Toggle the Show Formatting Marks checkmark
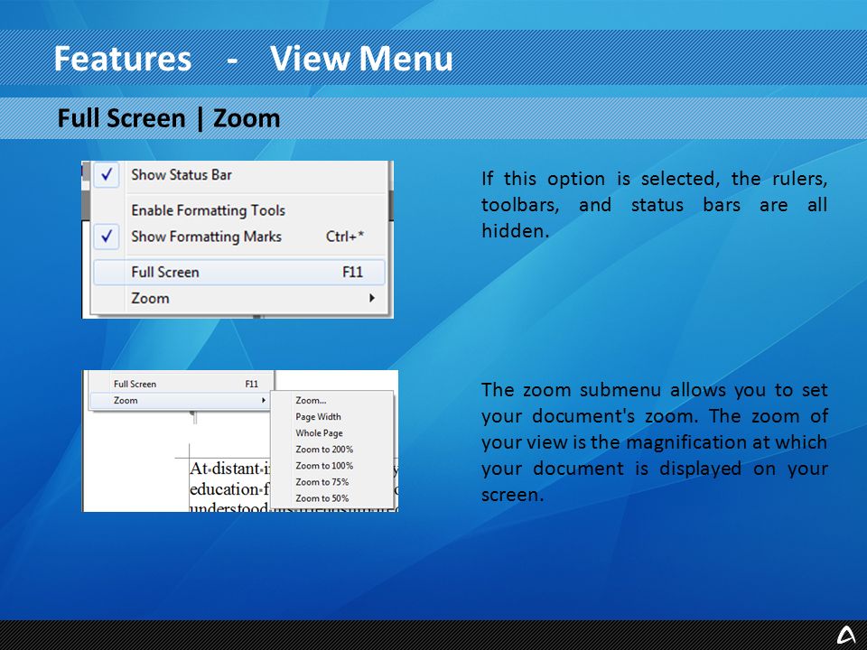867x650 pixels. [x=107, y=237]
